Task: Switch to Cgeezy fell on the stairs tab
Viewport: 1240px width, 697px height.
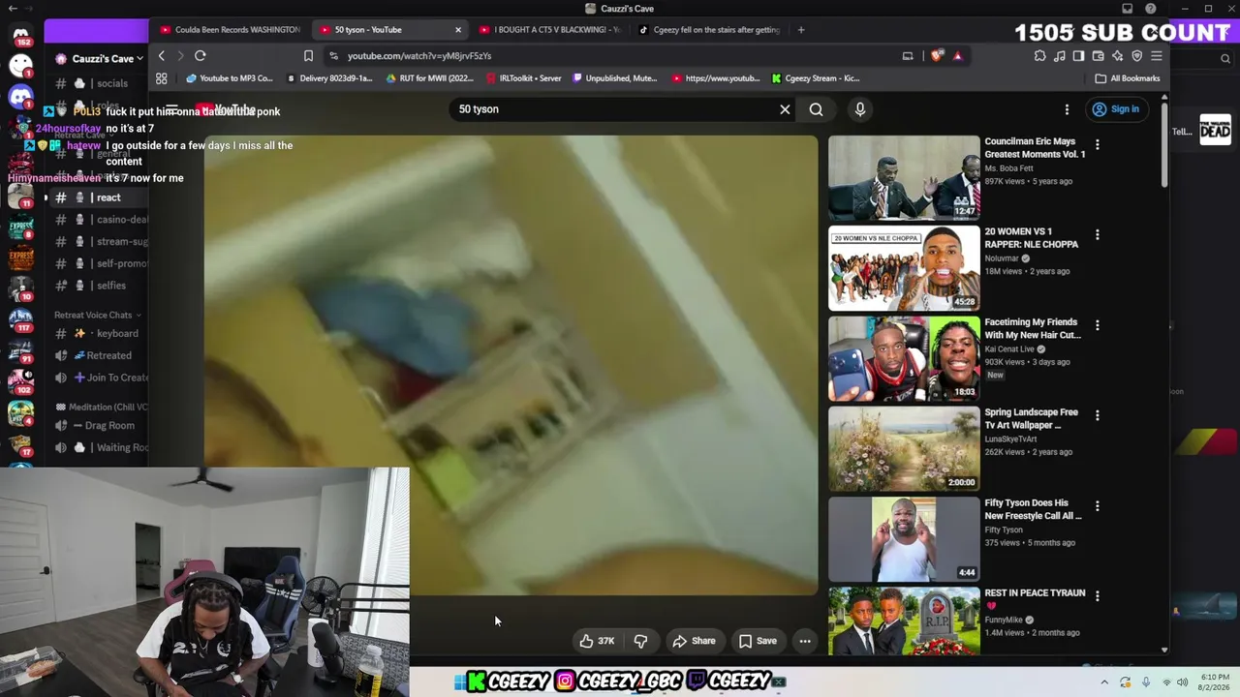Action: point(709,30)
